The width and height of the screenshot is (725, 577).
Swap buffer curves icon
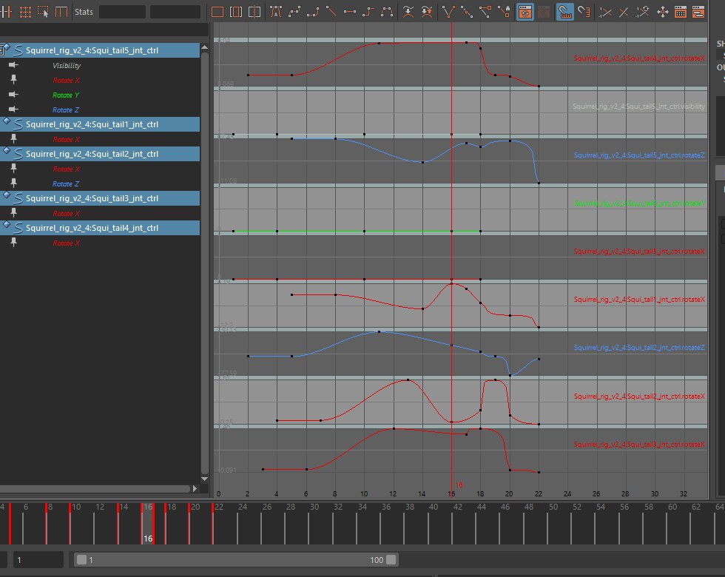point(427,12)
